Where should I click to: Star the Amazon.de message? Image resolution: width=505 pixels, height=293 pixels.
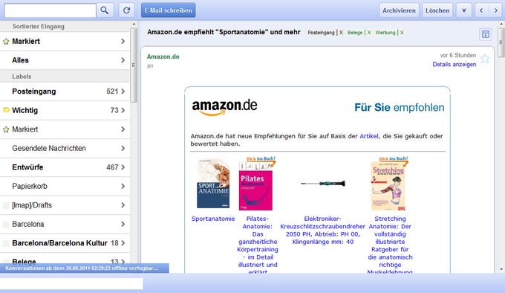485,59
